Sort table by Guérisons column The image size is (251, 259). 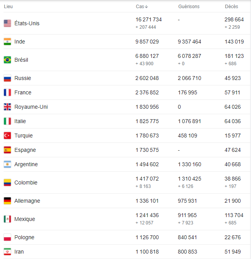pos(189,7)
